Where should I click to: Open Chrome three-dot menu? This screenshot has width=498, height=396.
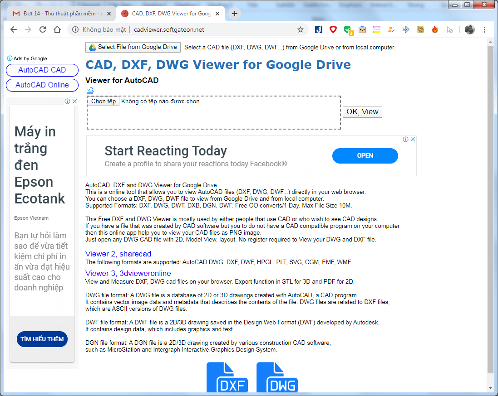coord(484,30)
